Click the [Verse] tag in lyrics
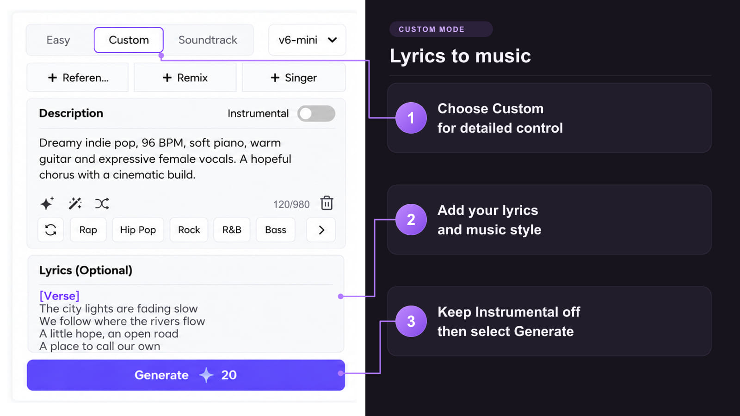 click(x=59, y=296)
